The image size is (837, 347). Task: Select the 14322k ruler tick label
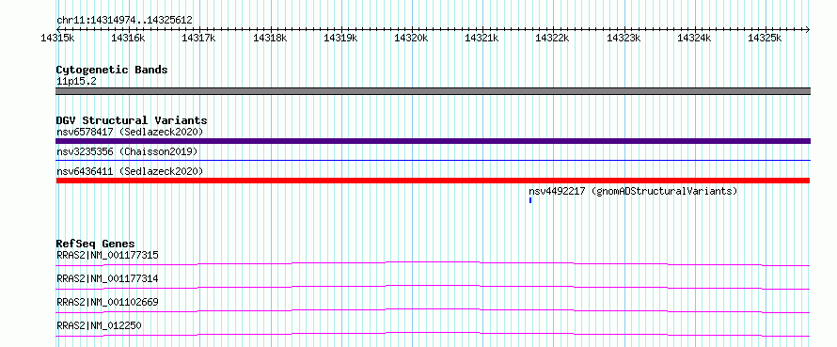click(552, 38)
